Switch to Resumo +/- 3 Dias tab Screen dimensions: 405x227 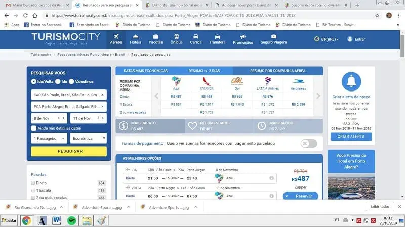point(204,71)
